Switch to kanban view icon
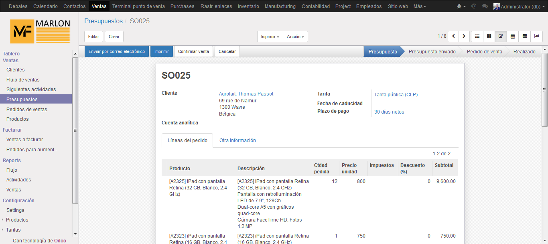548x244 pixels. pos(489,36)
